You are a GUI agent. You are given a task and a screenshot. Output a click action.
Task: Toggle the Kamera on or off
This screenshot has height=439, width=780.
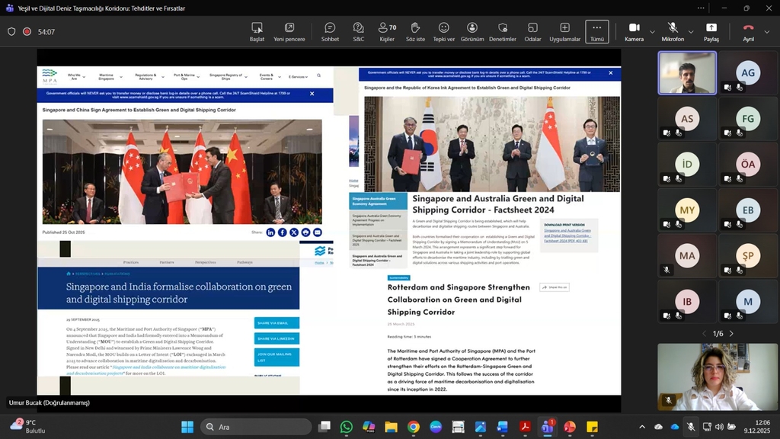pyautogui.click(x=634, y=31)
